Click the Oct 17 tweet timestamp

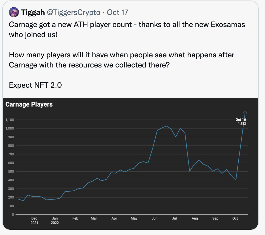click(118, 12)
